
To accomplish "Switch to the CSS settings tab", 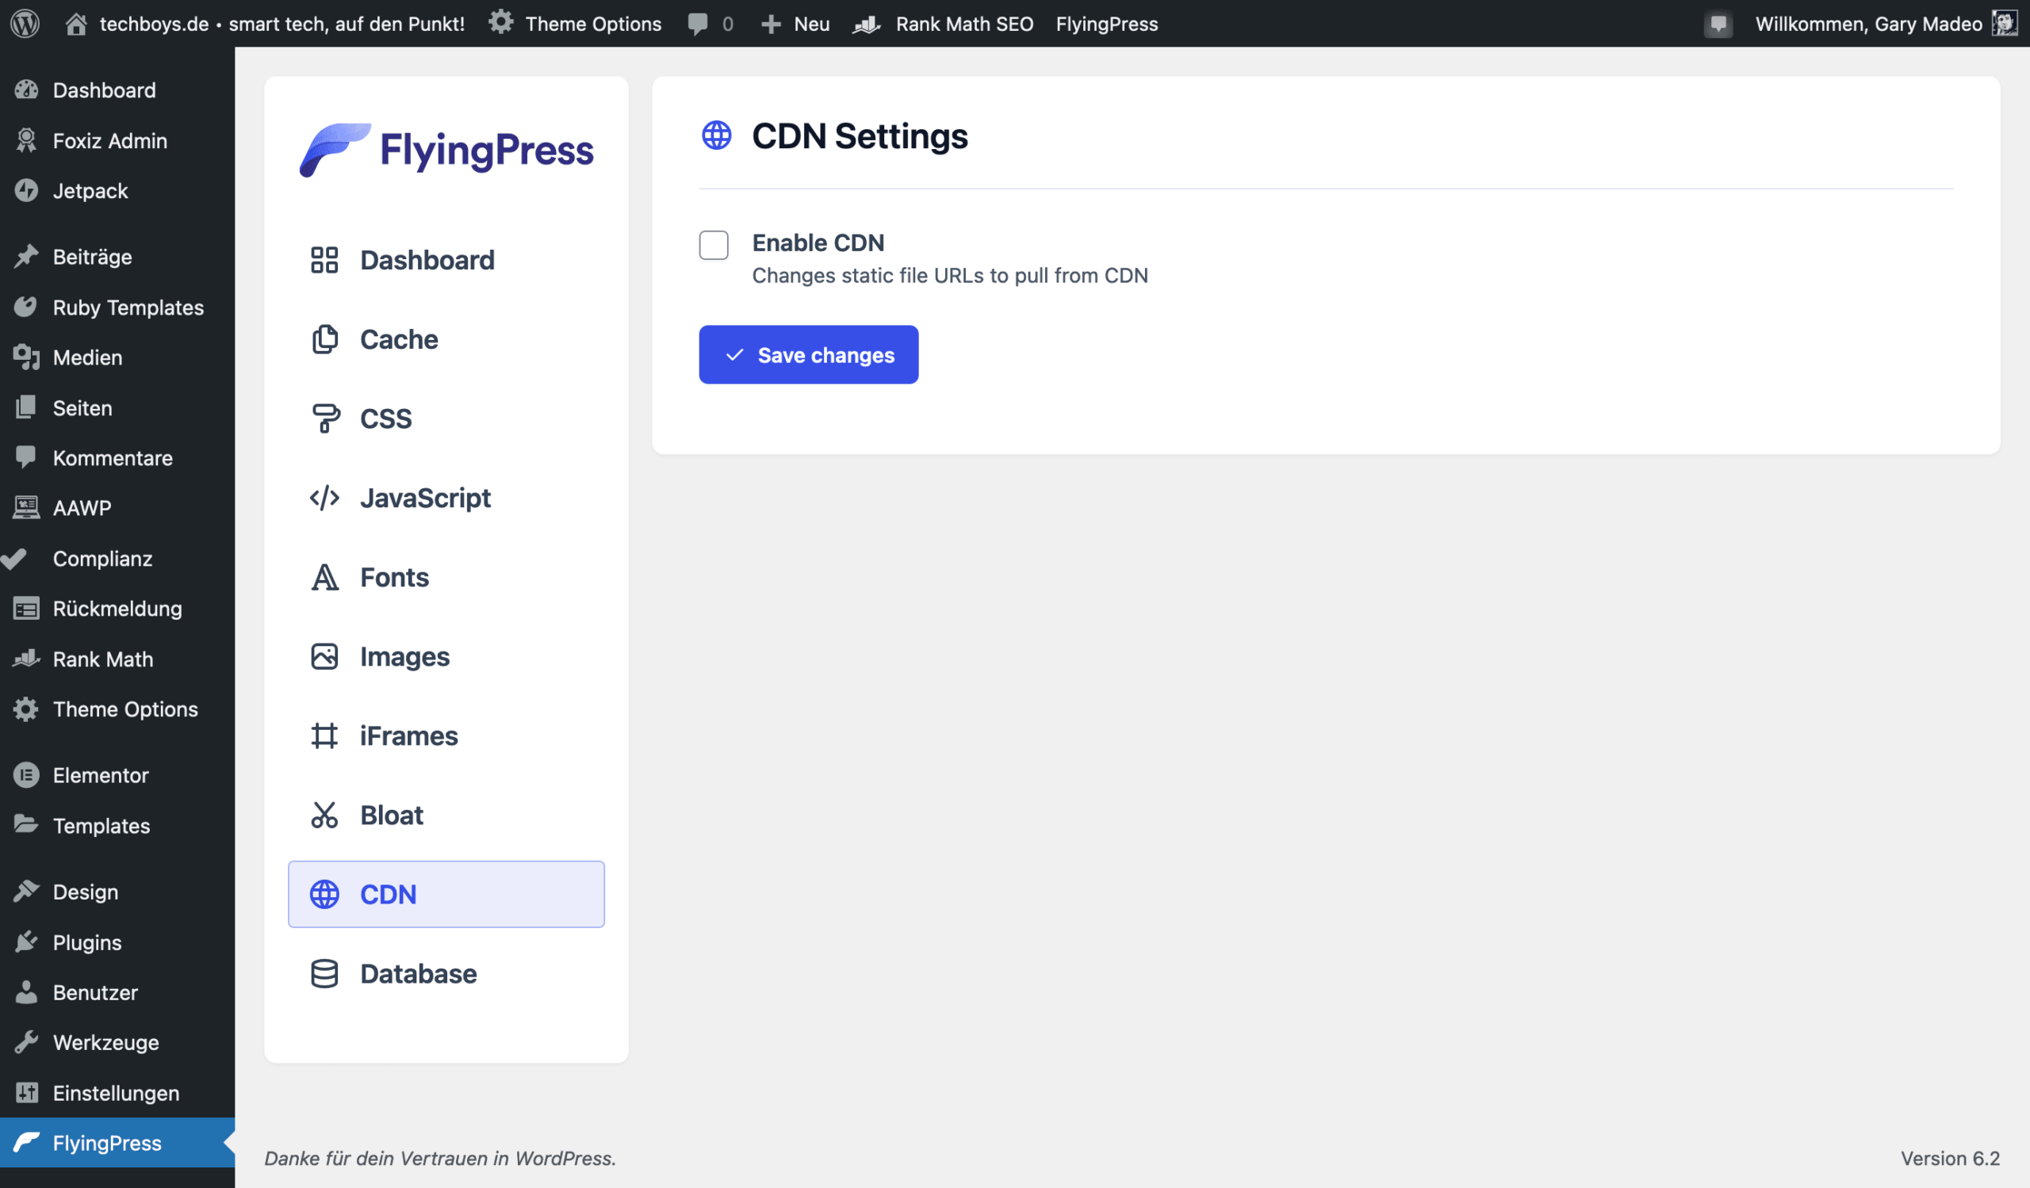I will pos(446,418).
